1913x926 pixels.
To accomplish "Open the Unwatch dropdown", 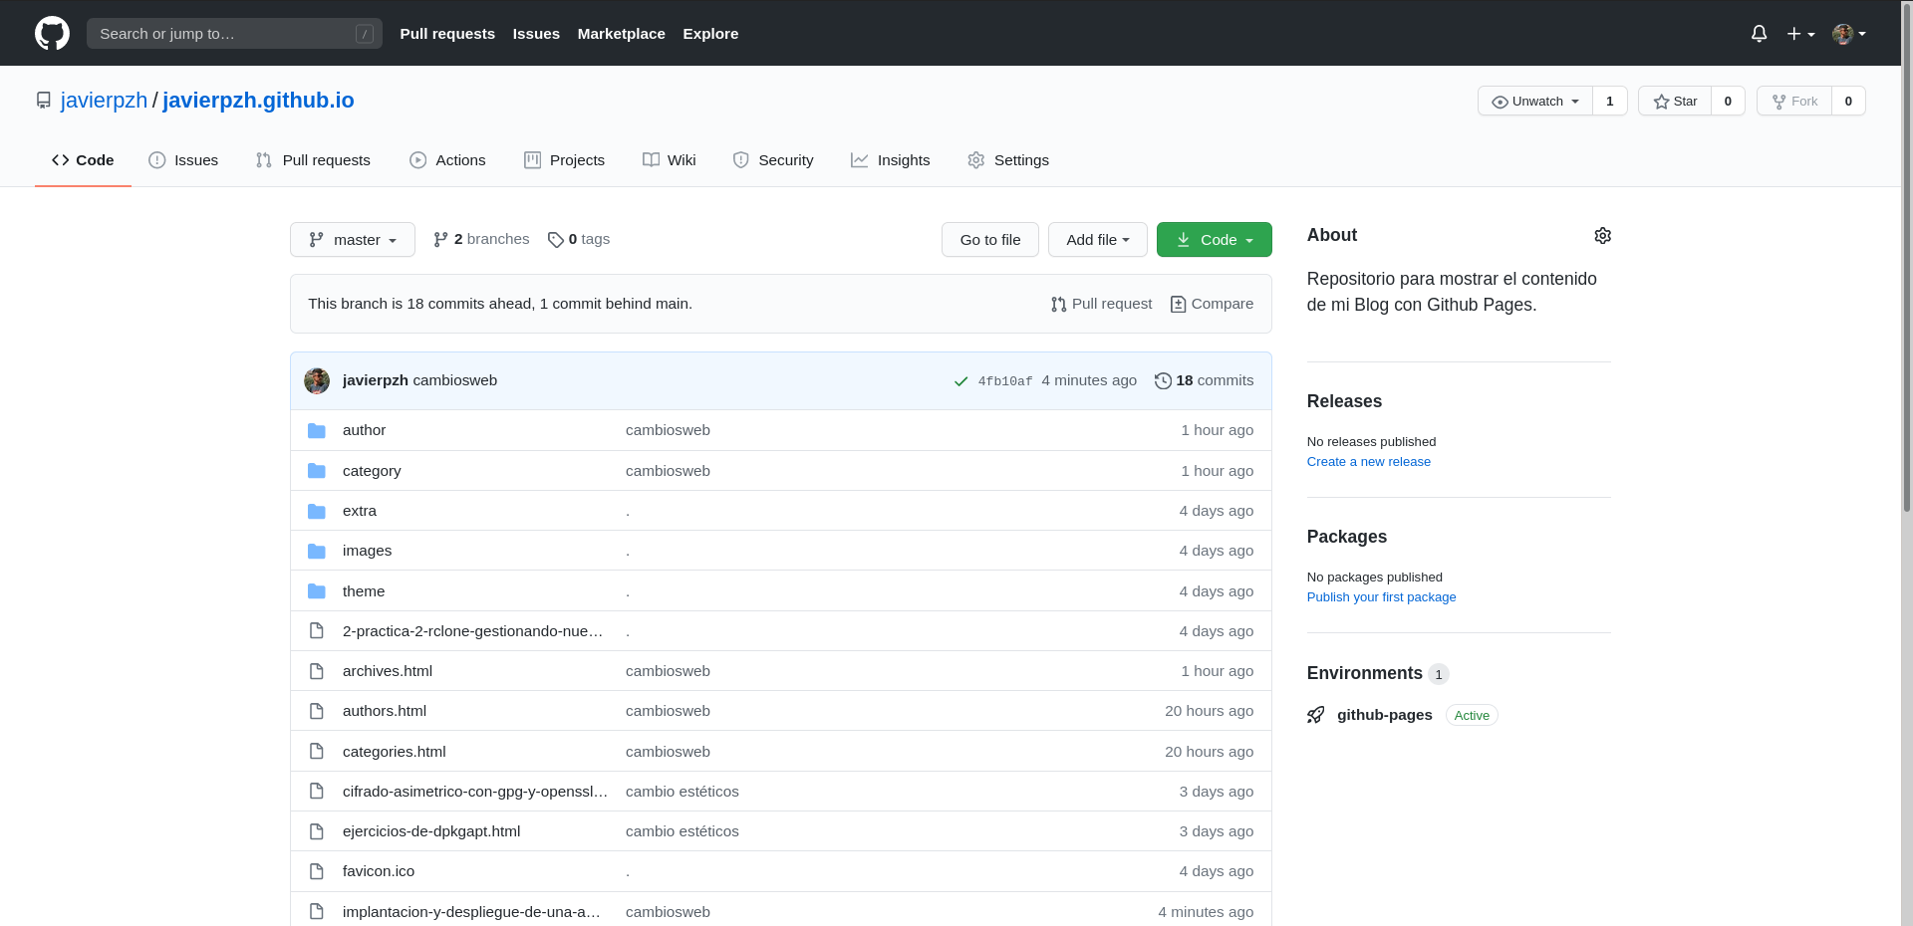I will coord(1535,101).
